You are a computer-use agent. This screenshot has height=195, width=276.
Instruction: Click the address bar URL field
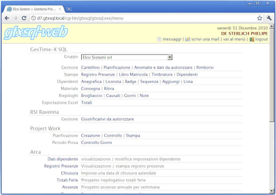tap(146, 18)
